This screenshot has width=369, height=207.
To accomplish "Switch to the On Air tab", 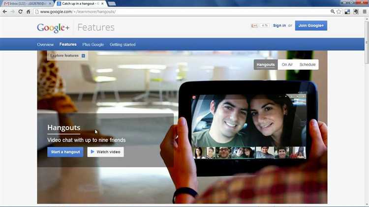I will (x=287, y=64).
